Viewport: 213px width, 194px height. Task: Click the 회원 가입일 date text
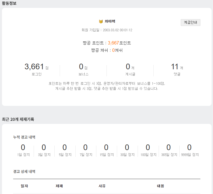point(107,30)
